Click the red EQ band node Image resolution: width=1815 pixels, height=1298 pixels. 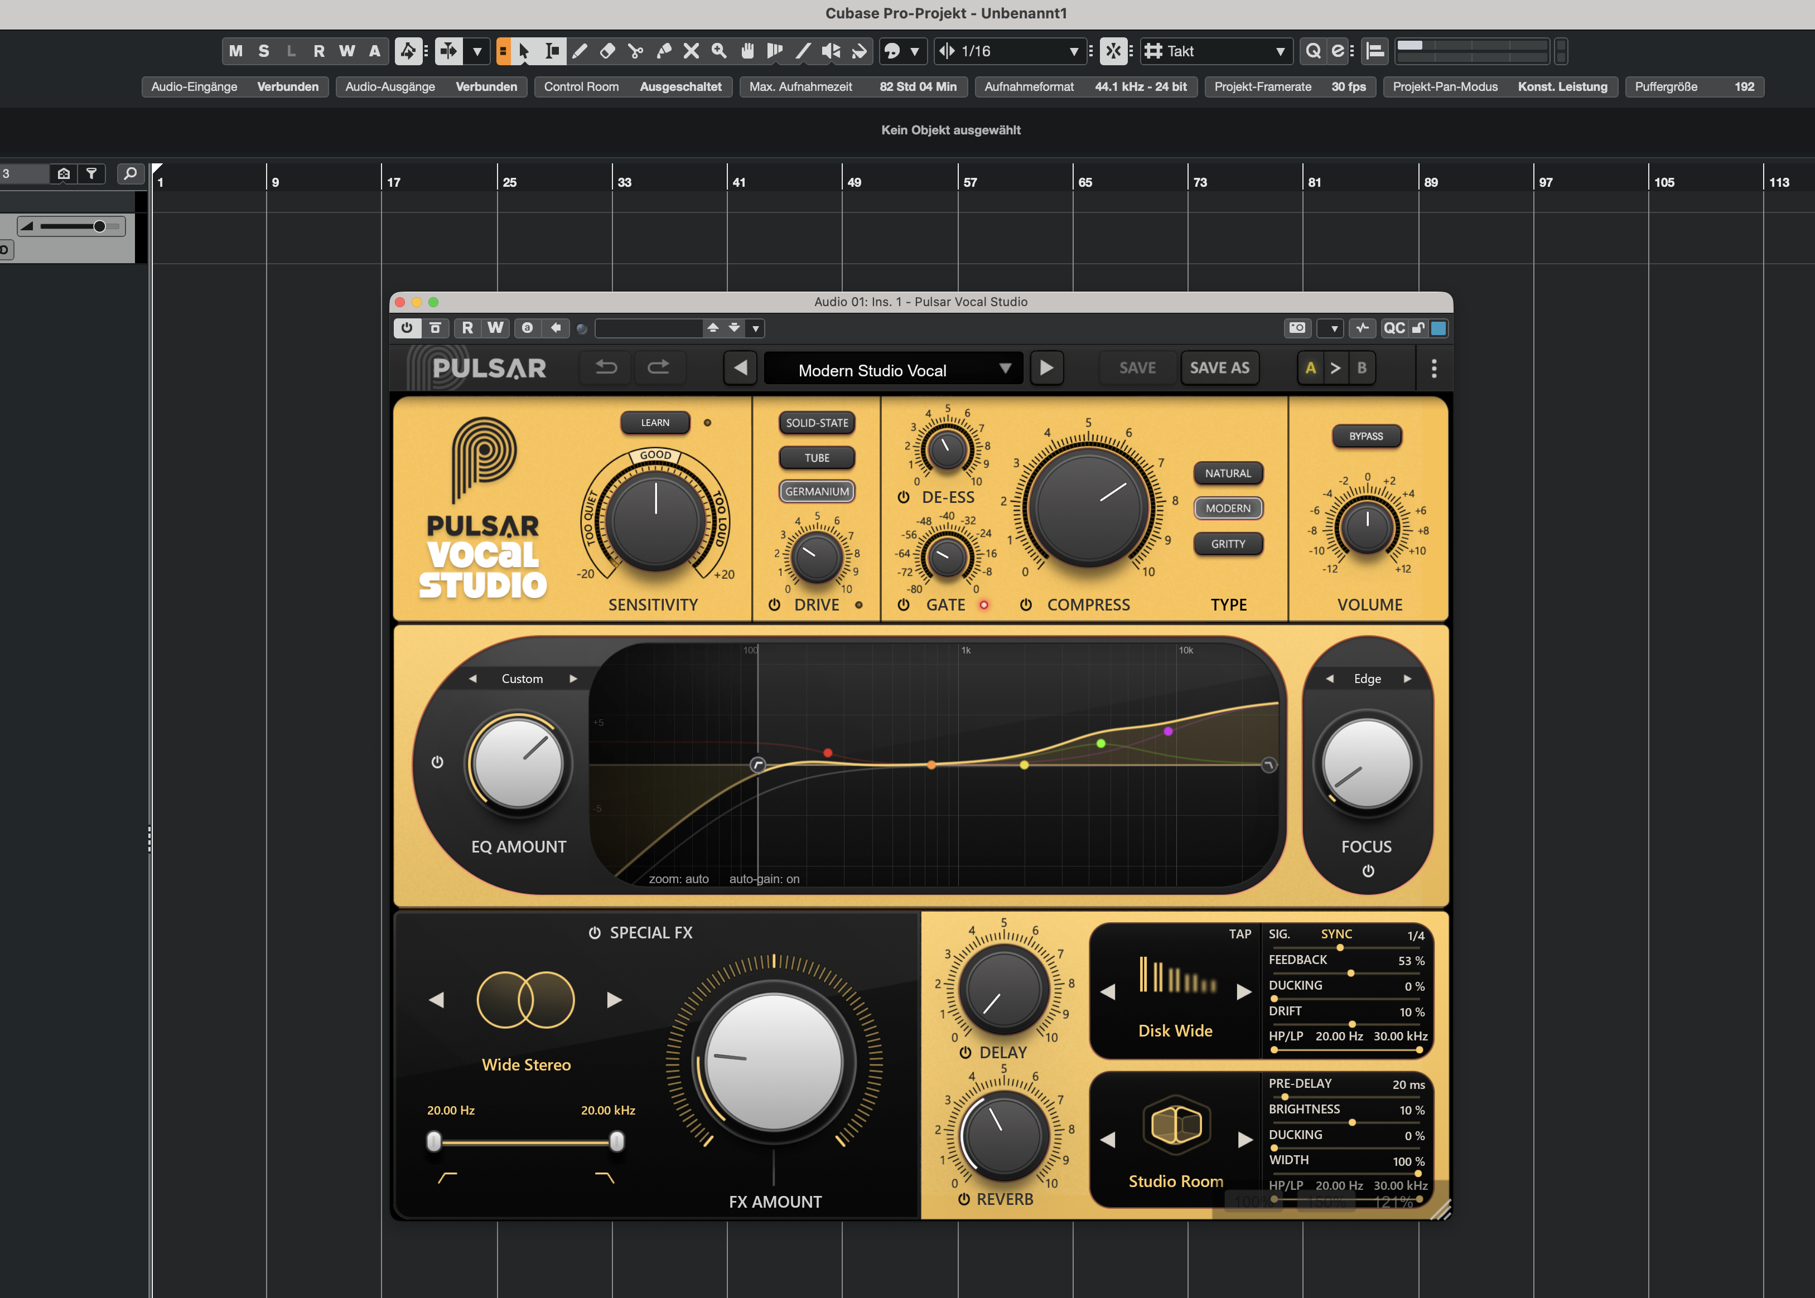828,753
